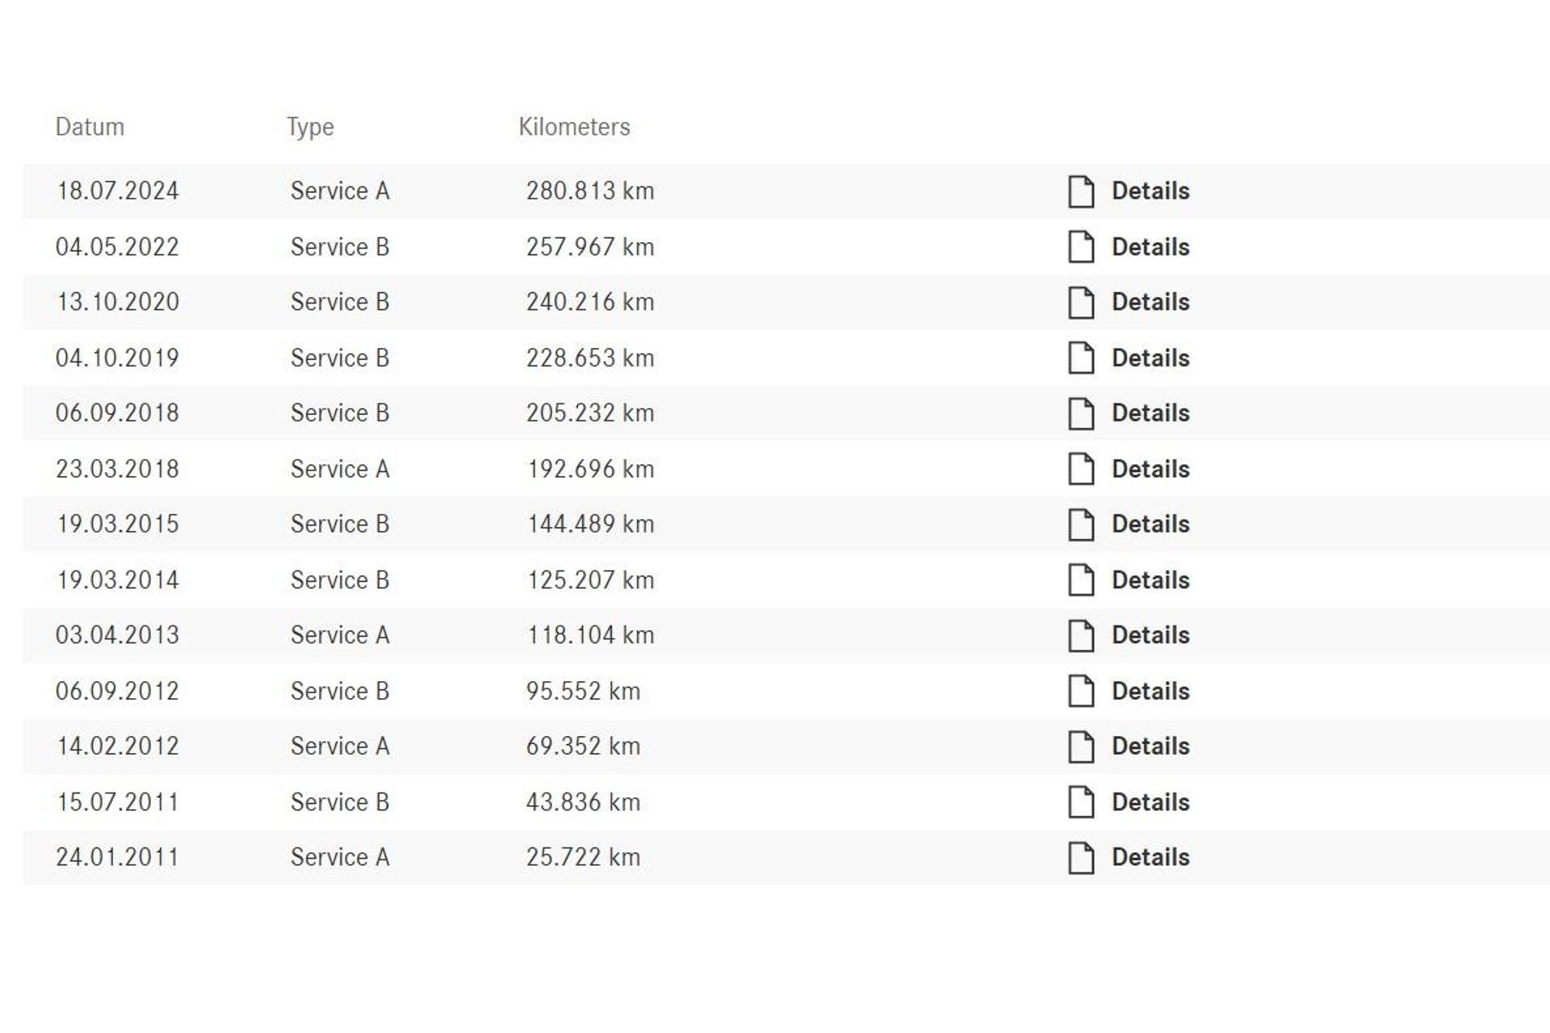Viewport: 1550px width, 1033px height.
Task: Open Details link for 280.813 km service
Action: (x=1150, y=191)
